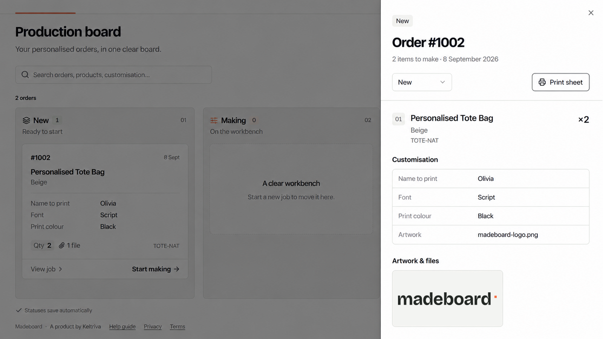
Task: Click the Print sheet button
Action: (x=560, y=82)
